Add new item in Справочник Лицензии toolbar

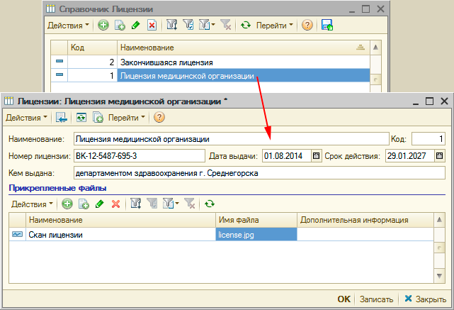103,26
